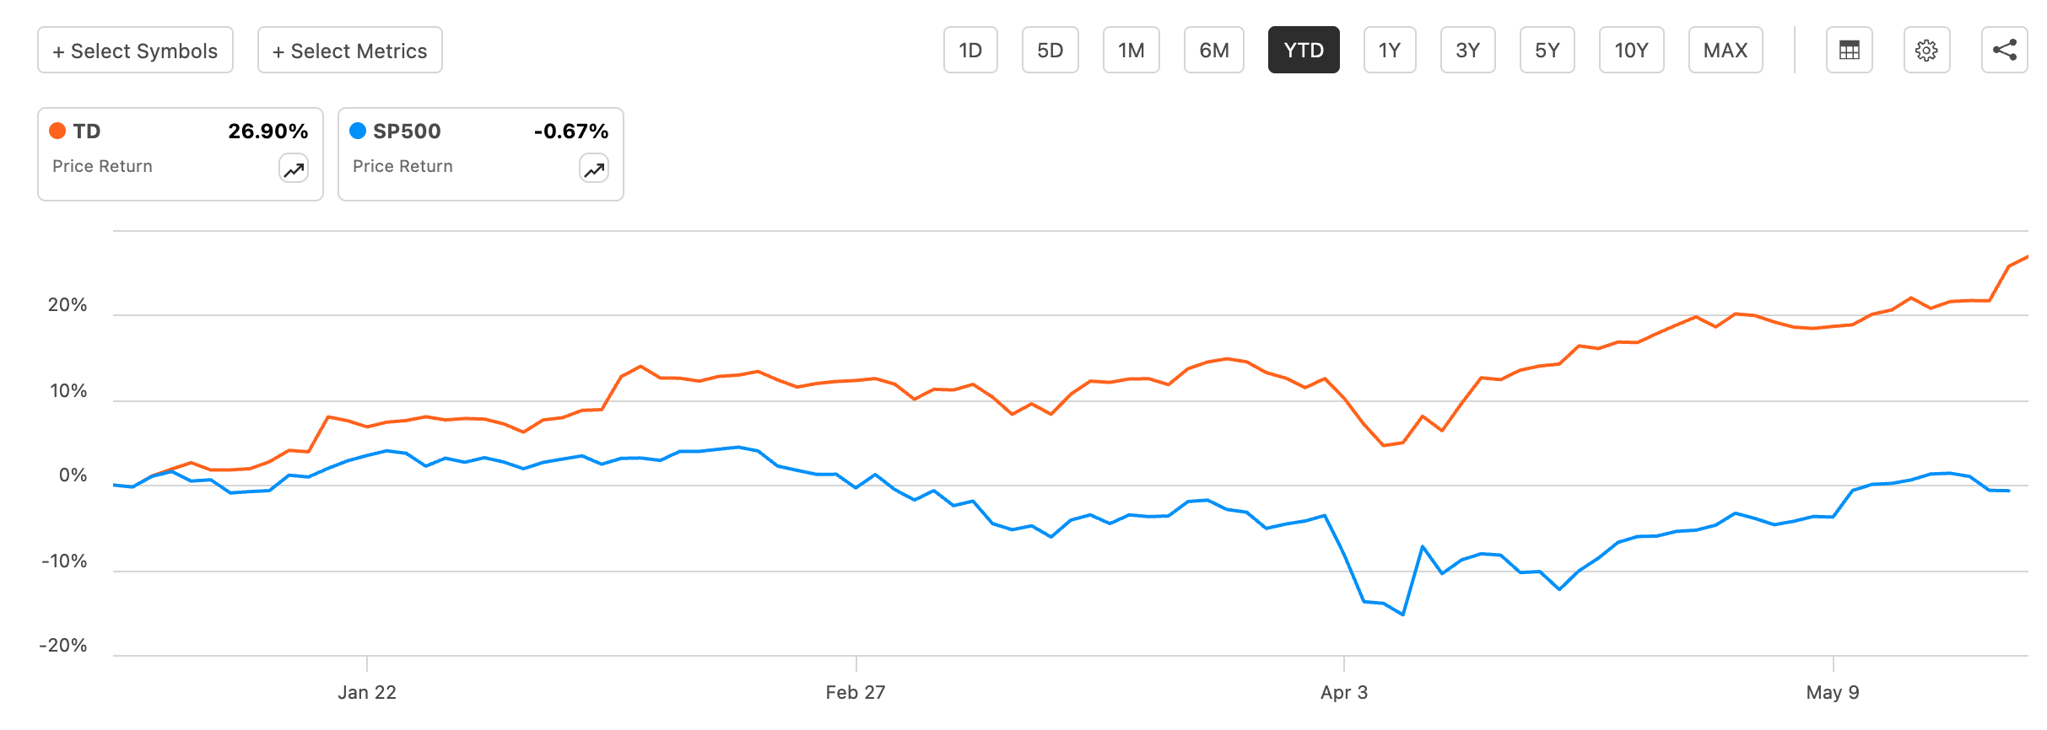Click the sparkline icon on the SP500 card
Screen dimensions: 2047x730
point(593,169)
